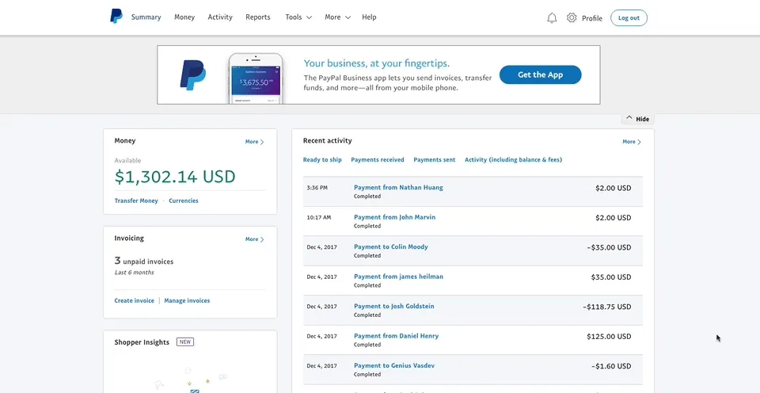
Task: Open More in the Money card
Action: pos(254,142)
